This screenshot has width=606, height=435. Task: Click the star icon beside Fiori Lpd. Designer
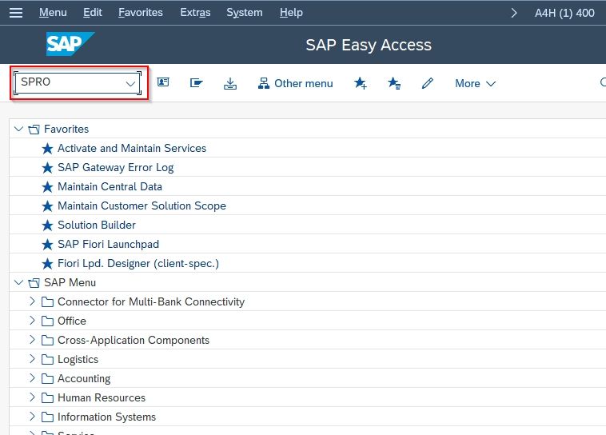click(47, 264)
